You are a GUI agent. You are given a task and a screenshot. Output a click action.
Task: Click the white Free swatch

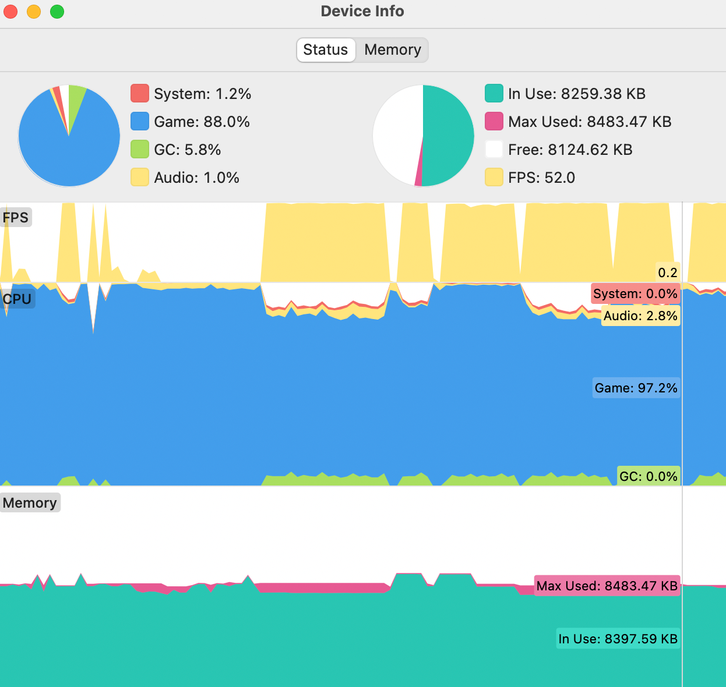click(494, 149)
